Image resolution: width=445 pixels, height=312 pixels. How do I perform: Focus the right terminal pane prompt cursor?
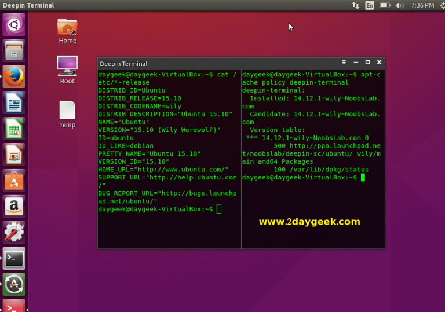[363, 178]
